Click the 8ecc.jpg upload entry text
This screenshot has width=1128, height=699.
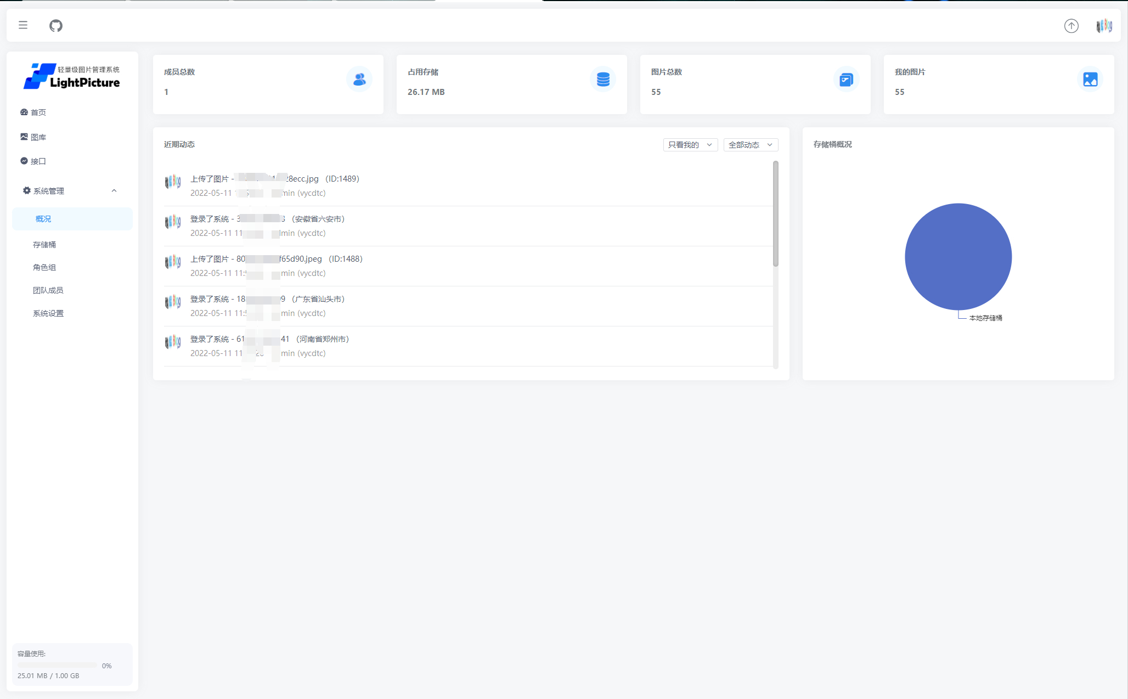coord(275,179)
